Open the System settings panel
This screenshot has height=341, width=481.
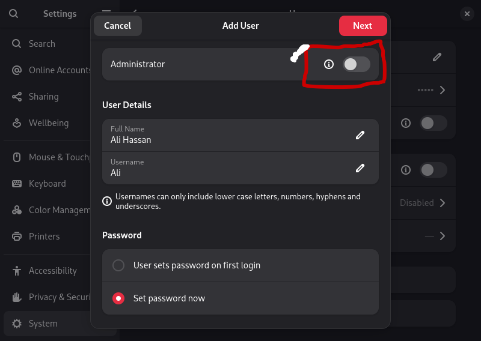point(43,324)
